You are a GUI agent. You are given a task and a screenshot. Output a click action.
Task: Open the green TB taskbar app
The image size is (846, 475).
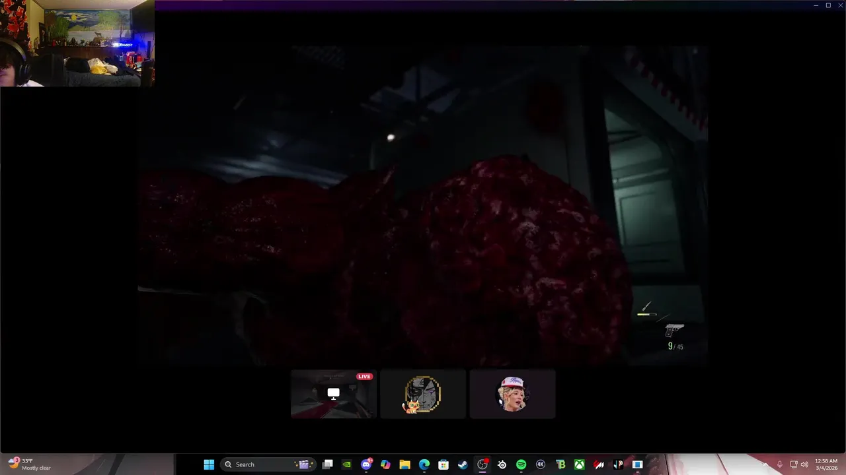(560, 464)
